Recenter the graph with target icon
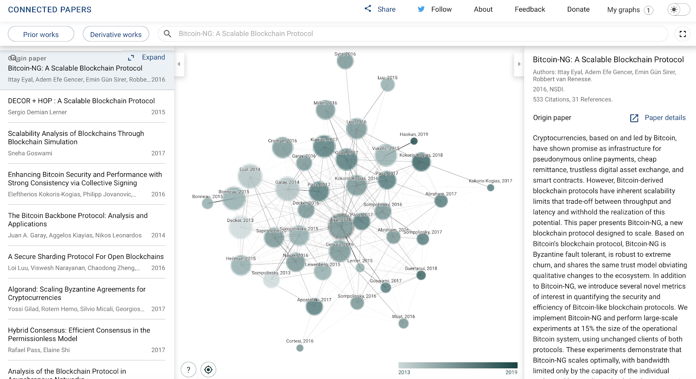Viewport: 696px width, 379px height. pos(208,370)
